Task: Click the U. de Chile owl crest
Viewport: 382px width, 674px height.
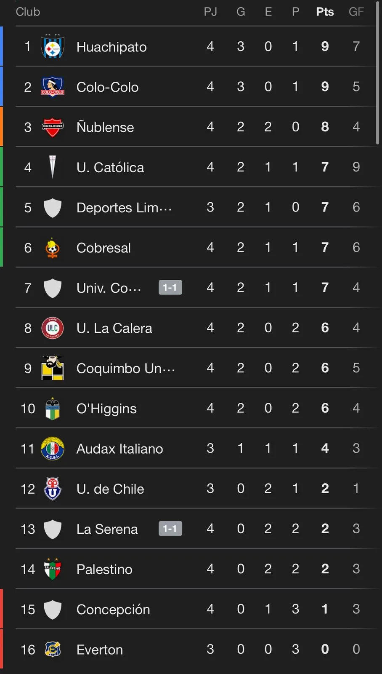Action: tap(53, 489)
